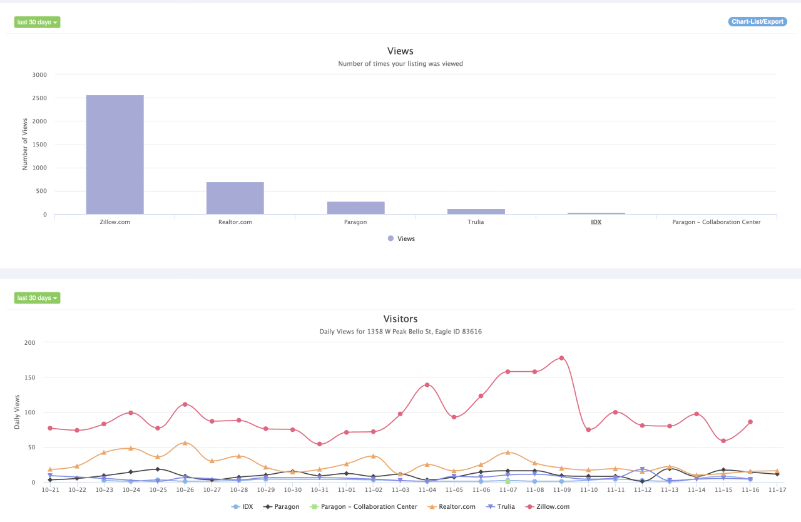The height and width of the screenshot is (522, 801).
Task: Click the Daily Views address subtitle
Action: (400, 331)
